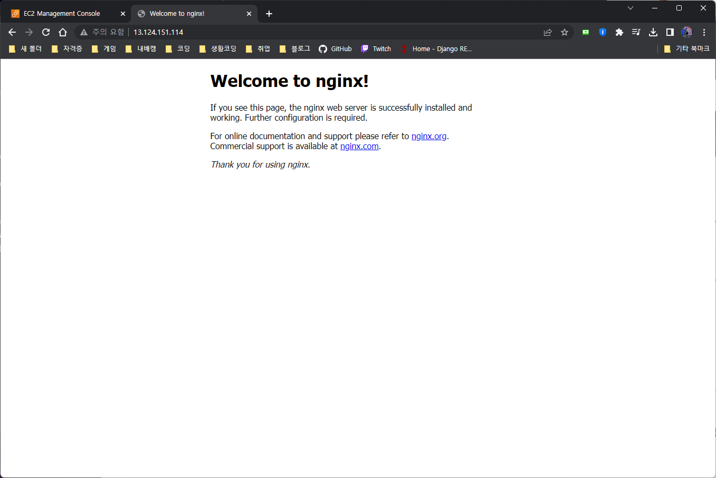Share this page using the share icon

[x=548, y=32]
